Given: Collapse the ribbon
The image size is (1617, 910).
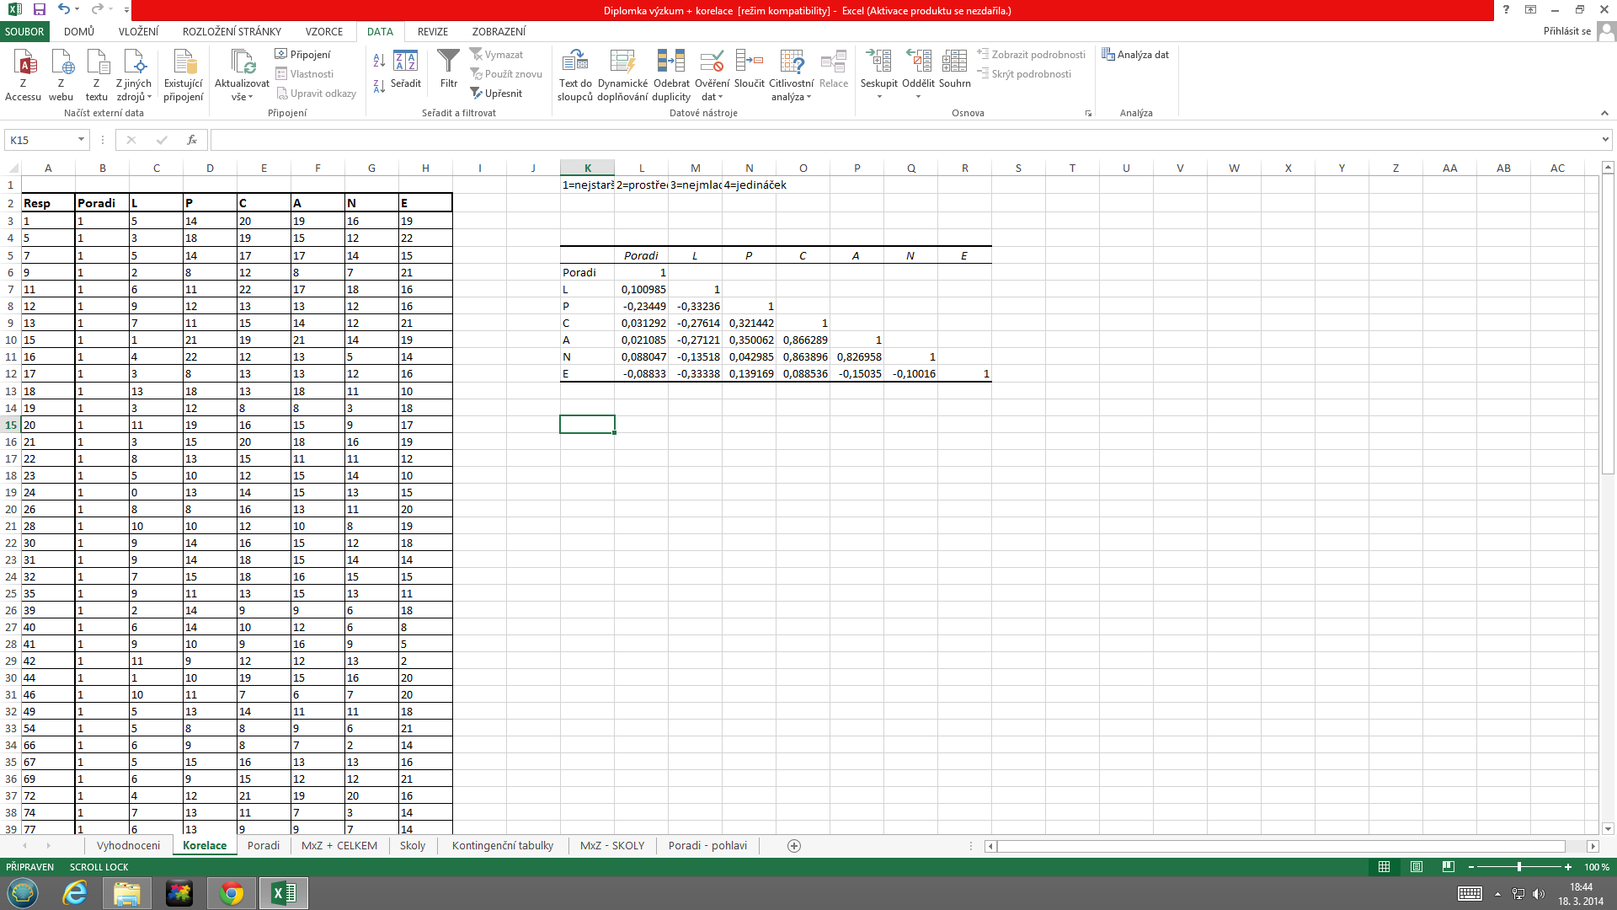Looking at the screenshot, I should click(1604, 114).
